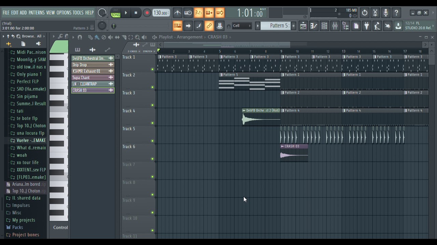Open the piano roll view icon

pos(313,26)
